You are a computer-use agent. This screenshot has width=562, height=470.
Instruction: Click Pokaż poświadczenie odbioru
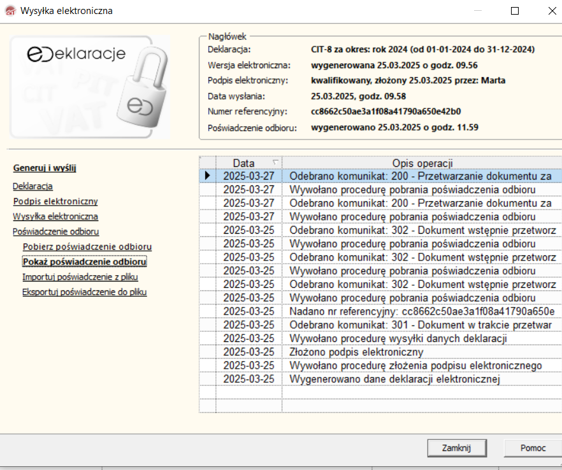[84, 262]
